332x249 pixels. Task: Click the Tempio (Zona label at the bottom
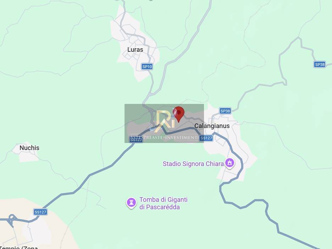click(19, 247)
